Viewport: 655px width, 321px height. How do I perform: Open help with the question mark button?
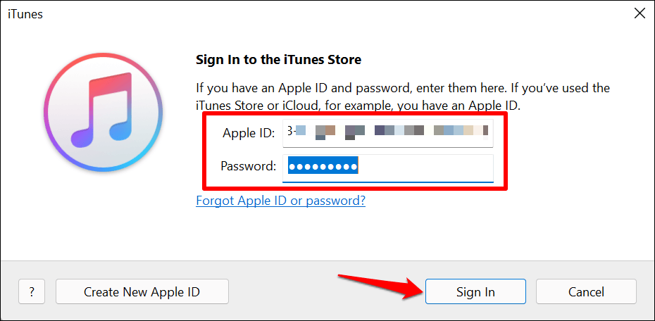pos(32,291)
